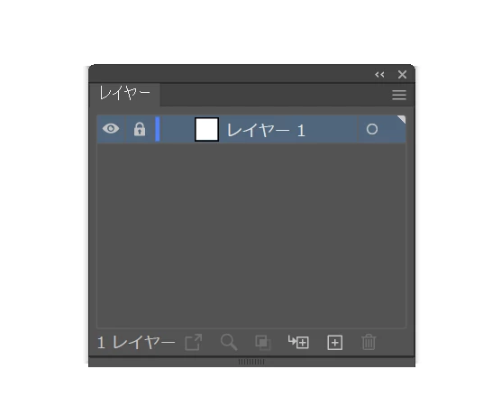
Task: Click the blue layer color bar
Action: (158, 129)
